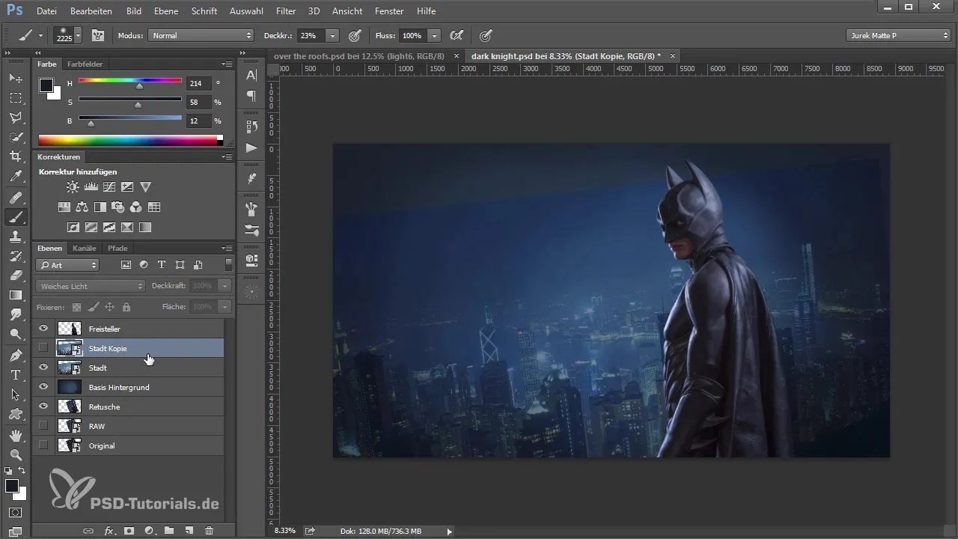
Task: Select the Zoom tool in toolbar
Action: click(15, 454)
